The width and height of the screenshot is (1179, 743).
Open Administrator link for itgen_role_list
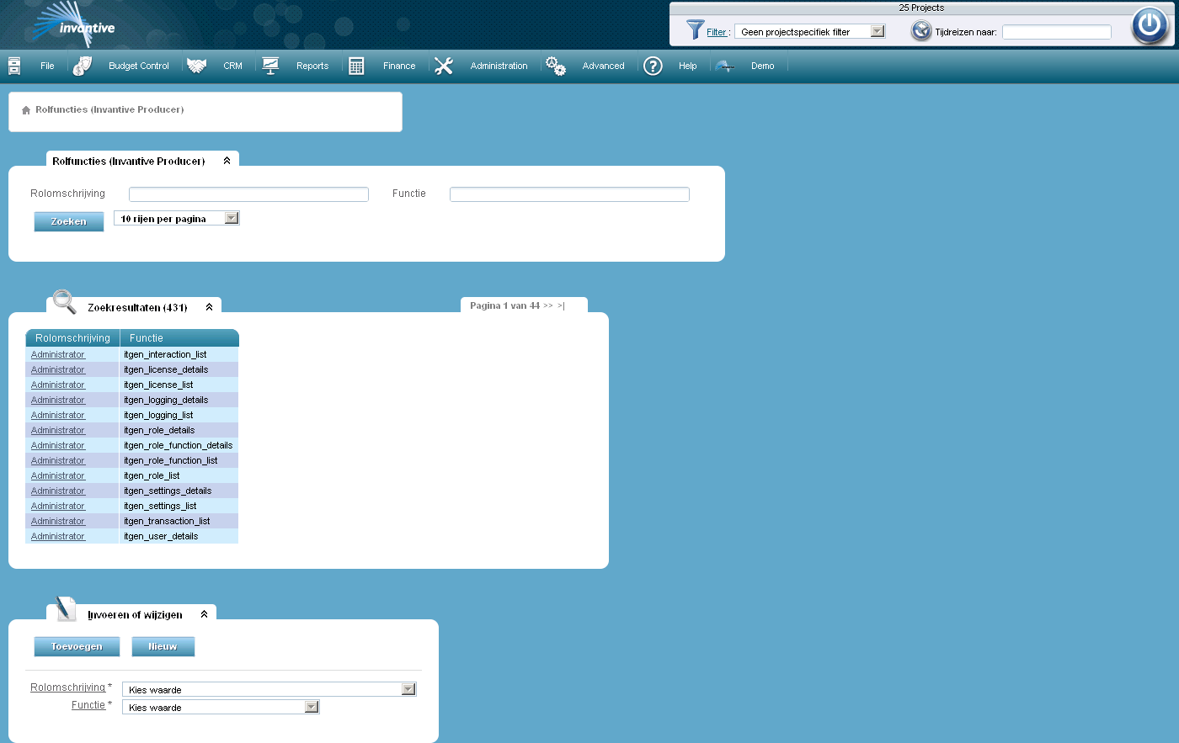(58, 475)
